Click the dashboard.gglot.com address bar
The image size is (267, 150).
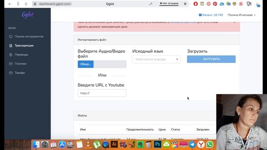pyautogui.click(x=55, y=4)
